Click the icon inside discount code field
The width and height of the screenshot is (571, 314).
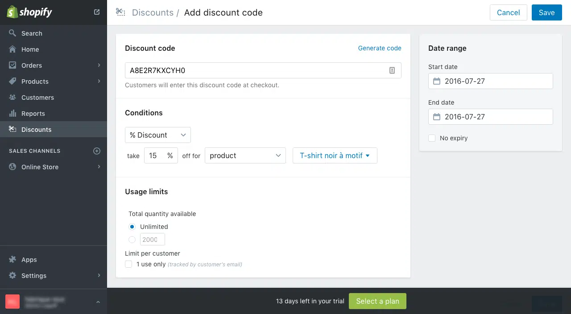392,70
